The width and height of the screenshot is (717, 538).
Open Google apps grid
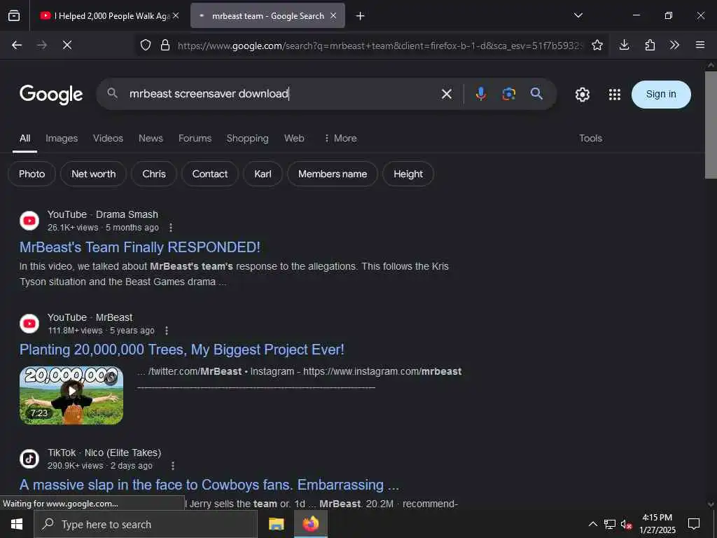coord(615,95)
